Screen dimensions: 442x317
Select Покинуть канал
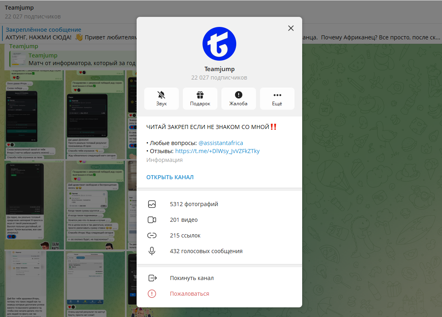[219, 278]
